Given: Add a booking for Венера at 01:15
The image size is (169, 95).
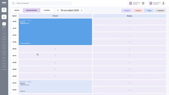Looking at the screenshot, I should tap(129, 28).
